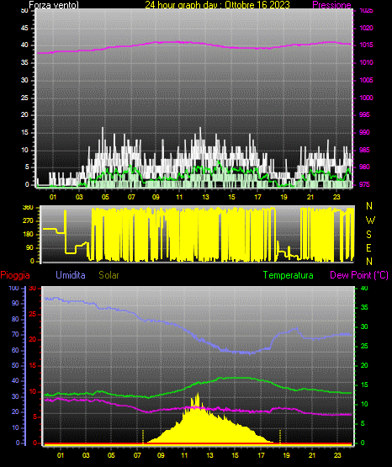Click hour 01 label under bottom chart
This screenshot has height=467, width=392.
61,455
